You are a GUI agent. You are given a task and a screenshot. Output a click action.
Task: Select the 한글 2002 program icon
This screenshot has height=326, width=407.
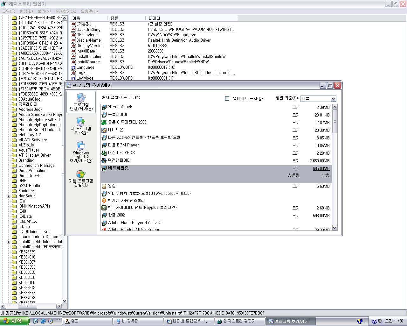pyautogui.click(x=104, y=216)
